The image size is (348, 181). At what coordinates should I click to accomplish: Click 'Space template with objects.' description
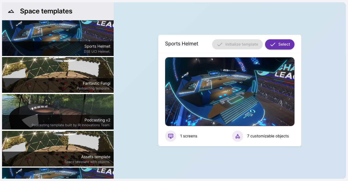[x=87, y=162]
